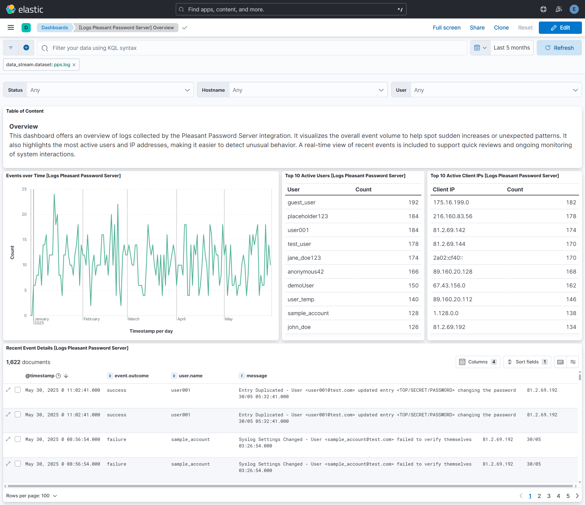
Task: Open display options sliders icon
Action: 573,362
